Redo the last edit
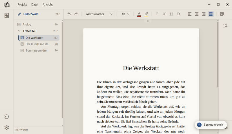This screenshot has width=232, height=134. (x=76, y=14)
